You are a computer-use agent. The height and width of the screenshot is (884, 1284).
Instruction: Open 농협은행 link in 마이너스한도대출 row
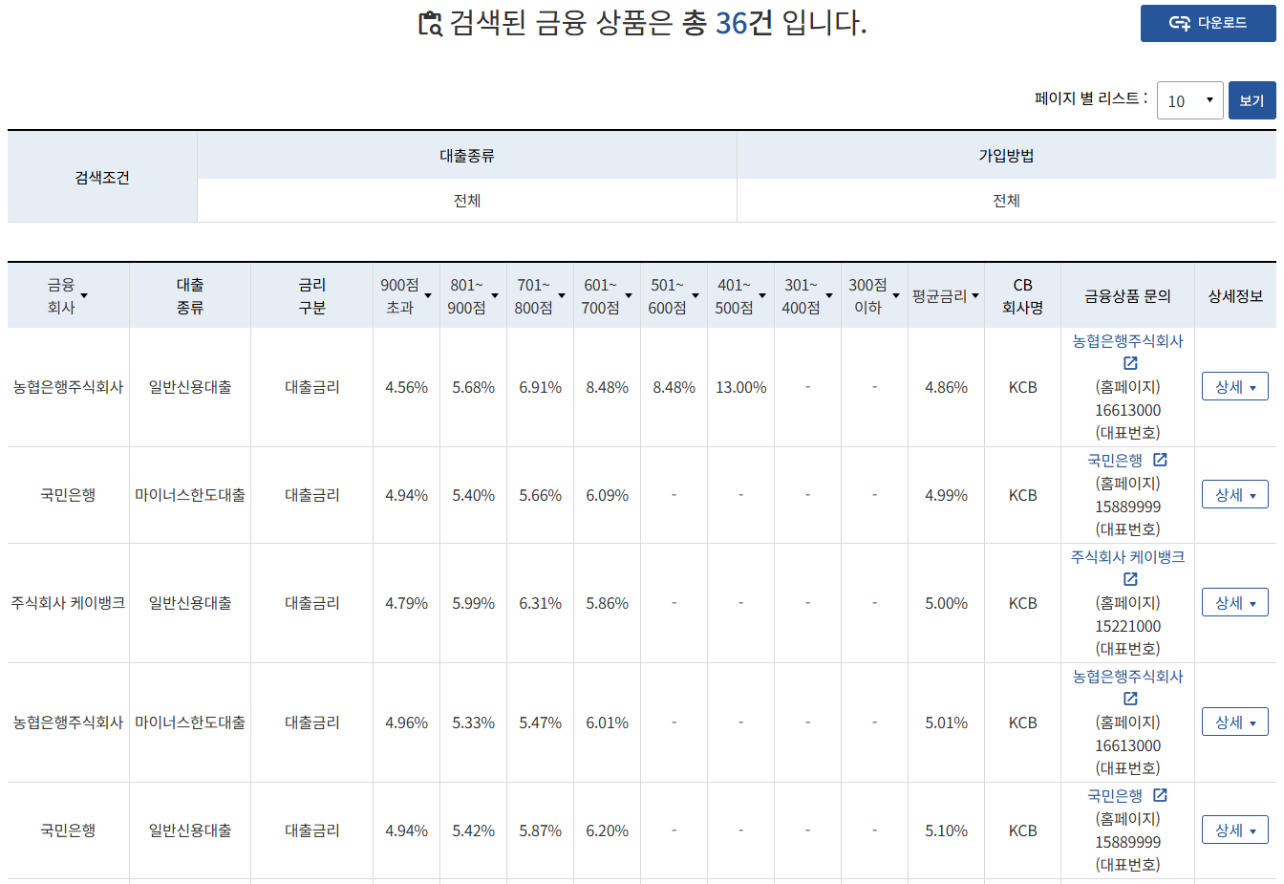(1127, 677)
